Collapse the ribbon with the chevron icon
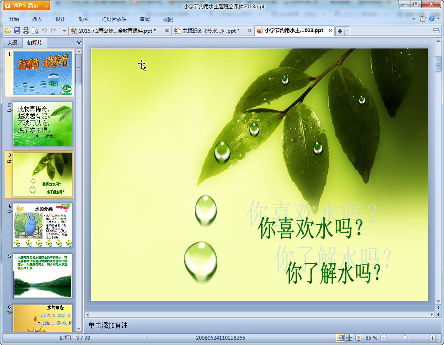The height and width of the screenshot is (345, 444). 414,19
